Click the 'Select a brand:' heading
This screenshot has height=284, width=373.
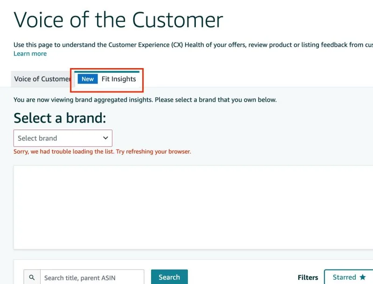(x=60, y=118)
